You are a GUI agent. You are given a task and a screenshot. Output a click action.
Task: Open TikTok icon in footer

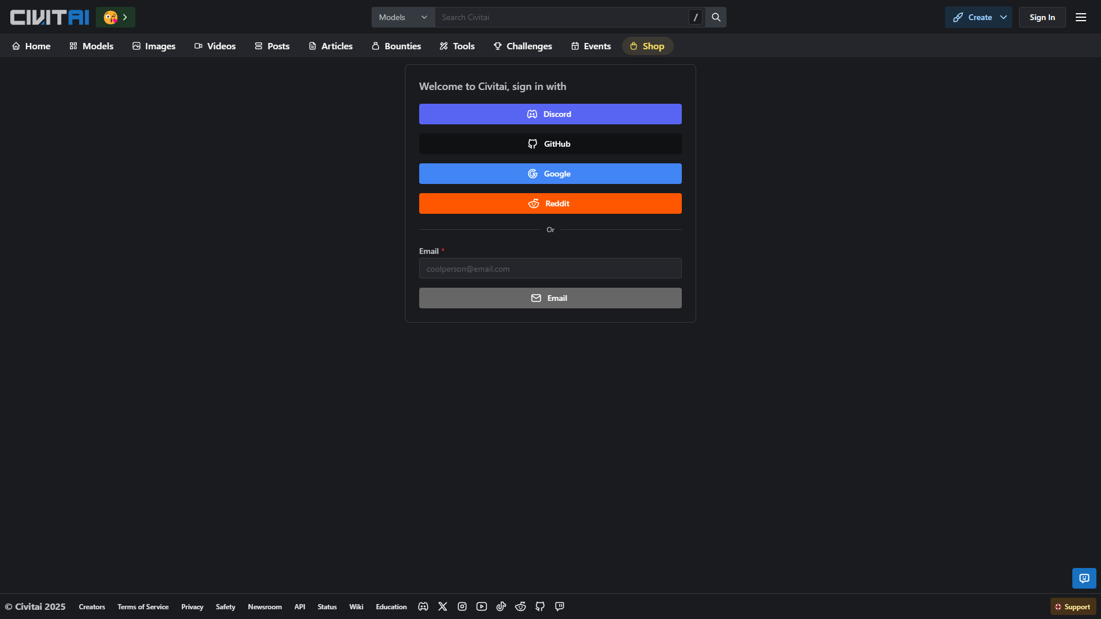(501, 606)
